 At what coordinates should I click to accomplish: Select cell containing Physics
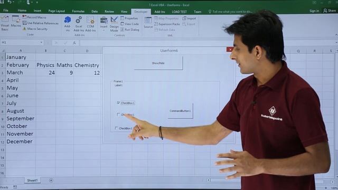click(x=45, y=65)
